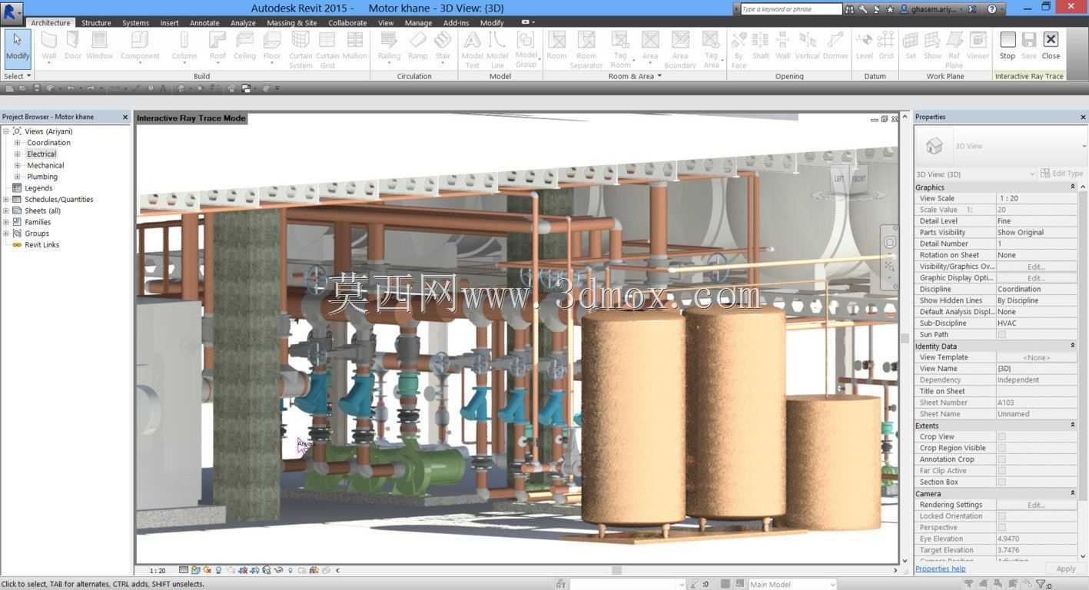Select the Curtain Grid tool
Screen dimensions: 1089x590
(327, 50)
